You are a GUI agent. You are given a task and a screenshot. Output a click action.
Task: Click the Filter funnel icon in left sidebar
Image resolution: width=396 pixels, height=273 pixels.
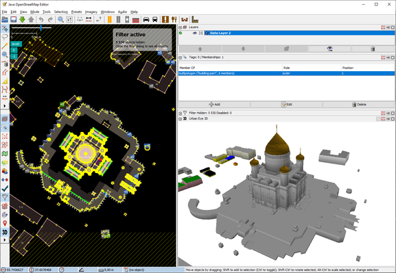(x=5, y=197)
